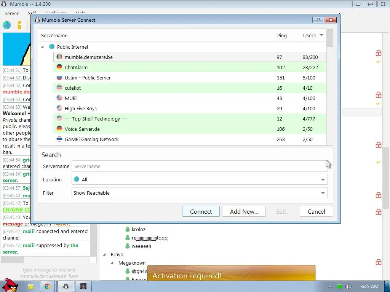Open the Location dropdown showing All
Screen dimensions: 390x292
click(200, 179)
